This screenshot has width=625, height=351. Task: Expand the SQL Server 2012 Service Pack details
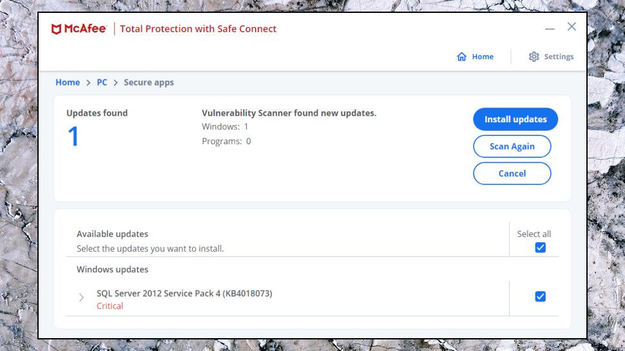(x=81, y=297)
